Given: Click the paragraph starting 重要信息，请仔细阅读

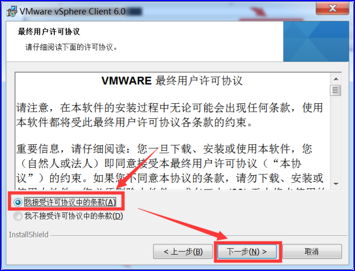Looking at the screenshot, I should 170,164.
